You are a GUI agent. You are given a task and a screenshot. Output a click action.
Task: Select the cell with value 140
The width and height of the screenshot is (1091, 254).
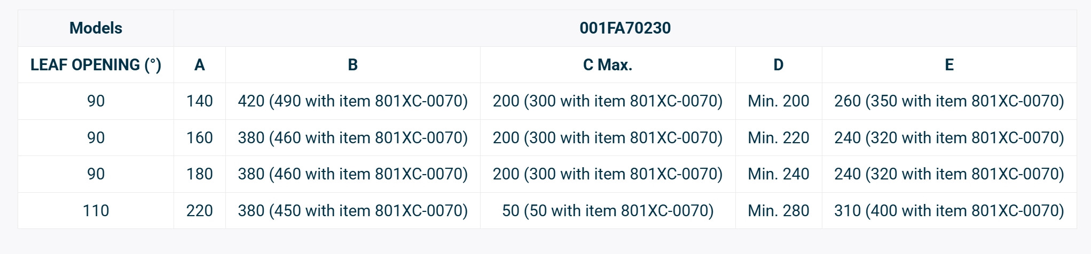[x=199, y=101]
